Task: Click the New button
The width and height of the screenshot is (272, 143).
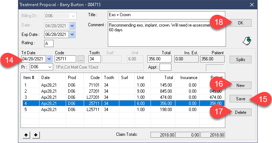Action: click(240, 86)
